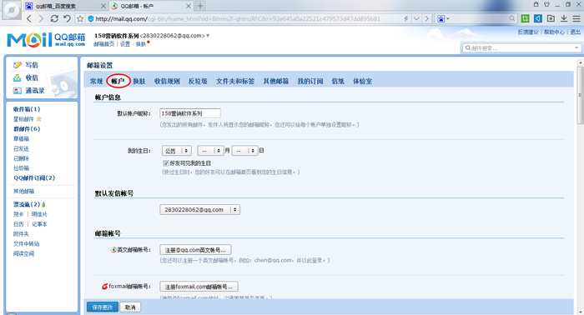Open birthday day dropdown
This screenshot has height=315, width=584.
244,151
